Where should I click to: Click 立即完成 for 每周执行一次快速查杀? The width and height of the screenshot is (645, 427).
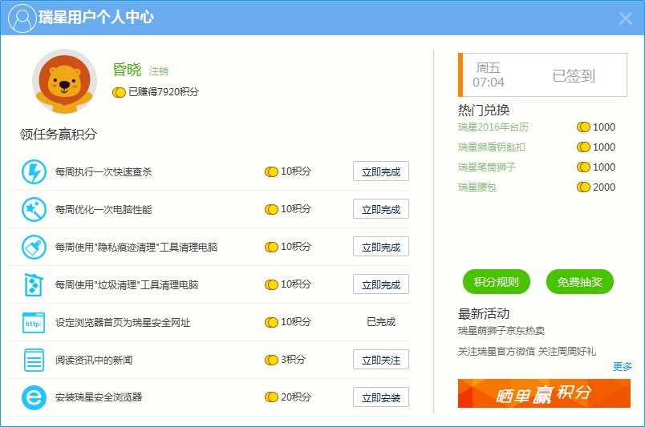(x=381, y=171)
